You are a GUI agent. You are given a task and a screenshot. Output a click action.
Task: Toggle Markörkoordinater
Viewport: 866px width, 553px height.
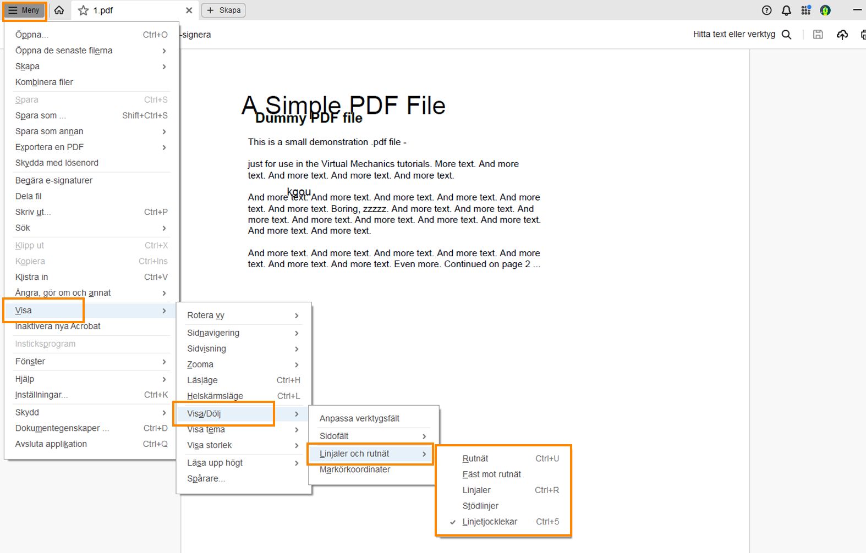(x=374, y=469)
